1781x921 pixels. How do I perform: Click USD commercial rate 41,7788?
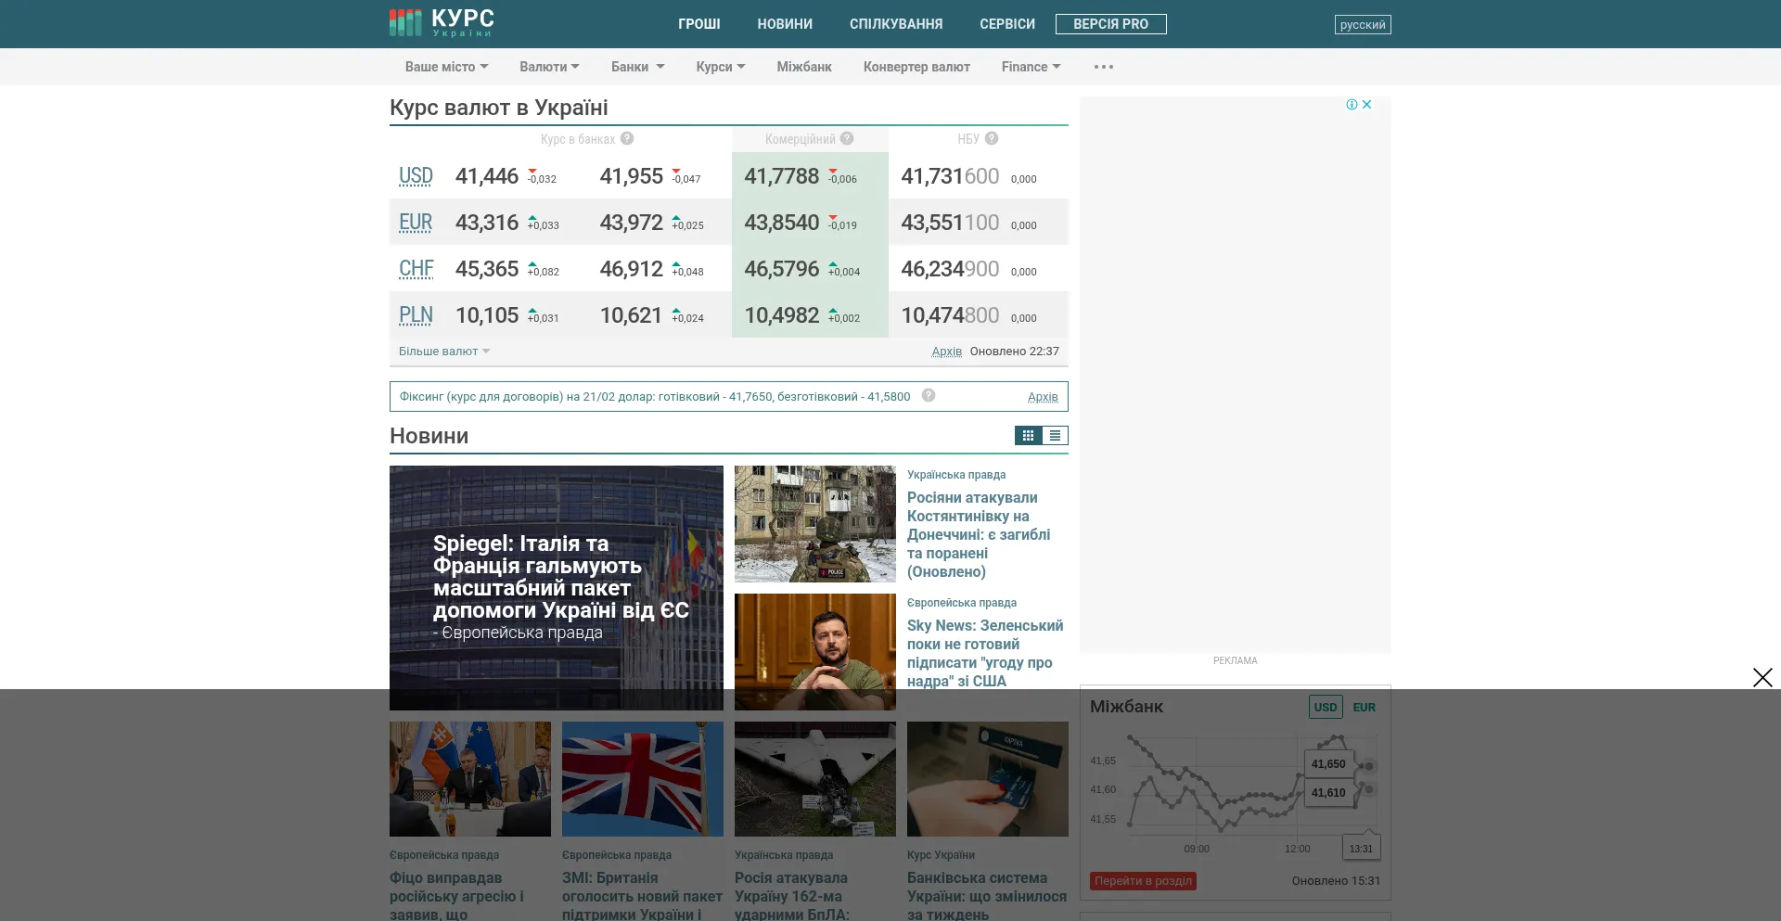point(782,176)
